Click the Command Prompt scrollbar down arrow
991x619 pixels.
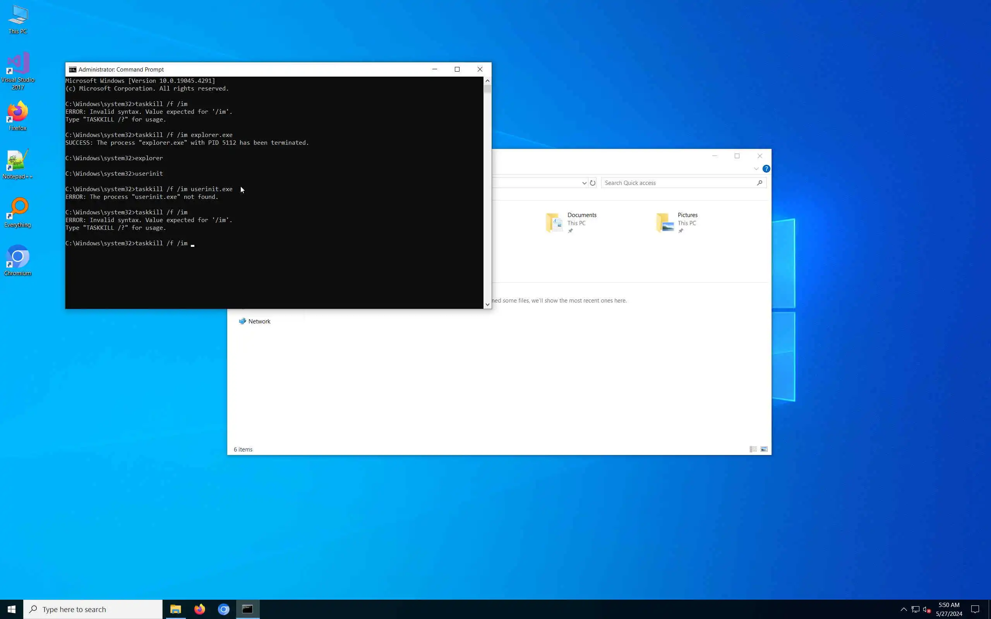click(x=487, y=304)
